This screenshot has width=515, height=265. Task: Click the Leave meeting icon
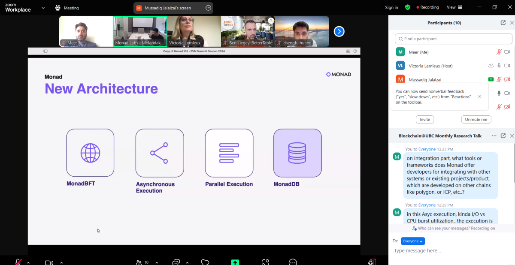(372, 262)
